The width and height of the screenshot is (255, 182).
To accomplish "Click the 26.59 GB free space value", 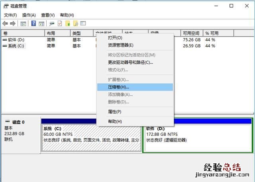I will (x=192, y=46).
